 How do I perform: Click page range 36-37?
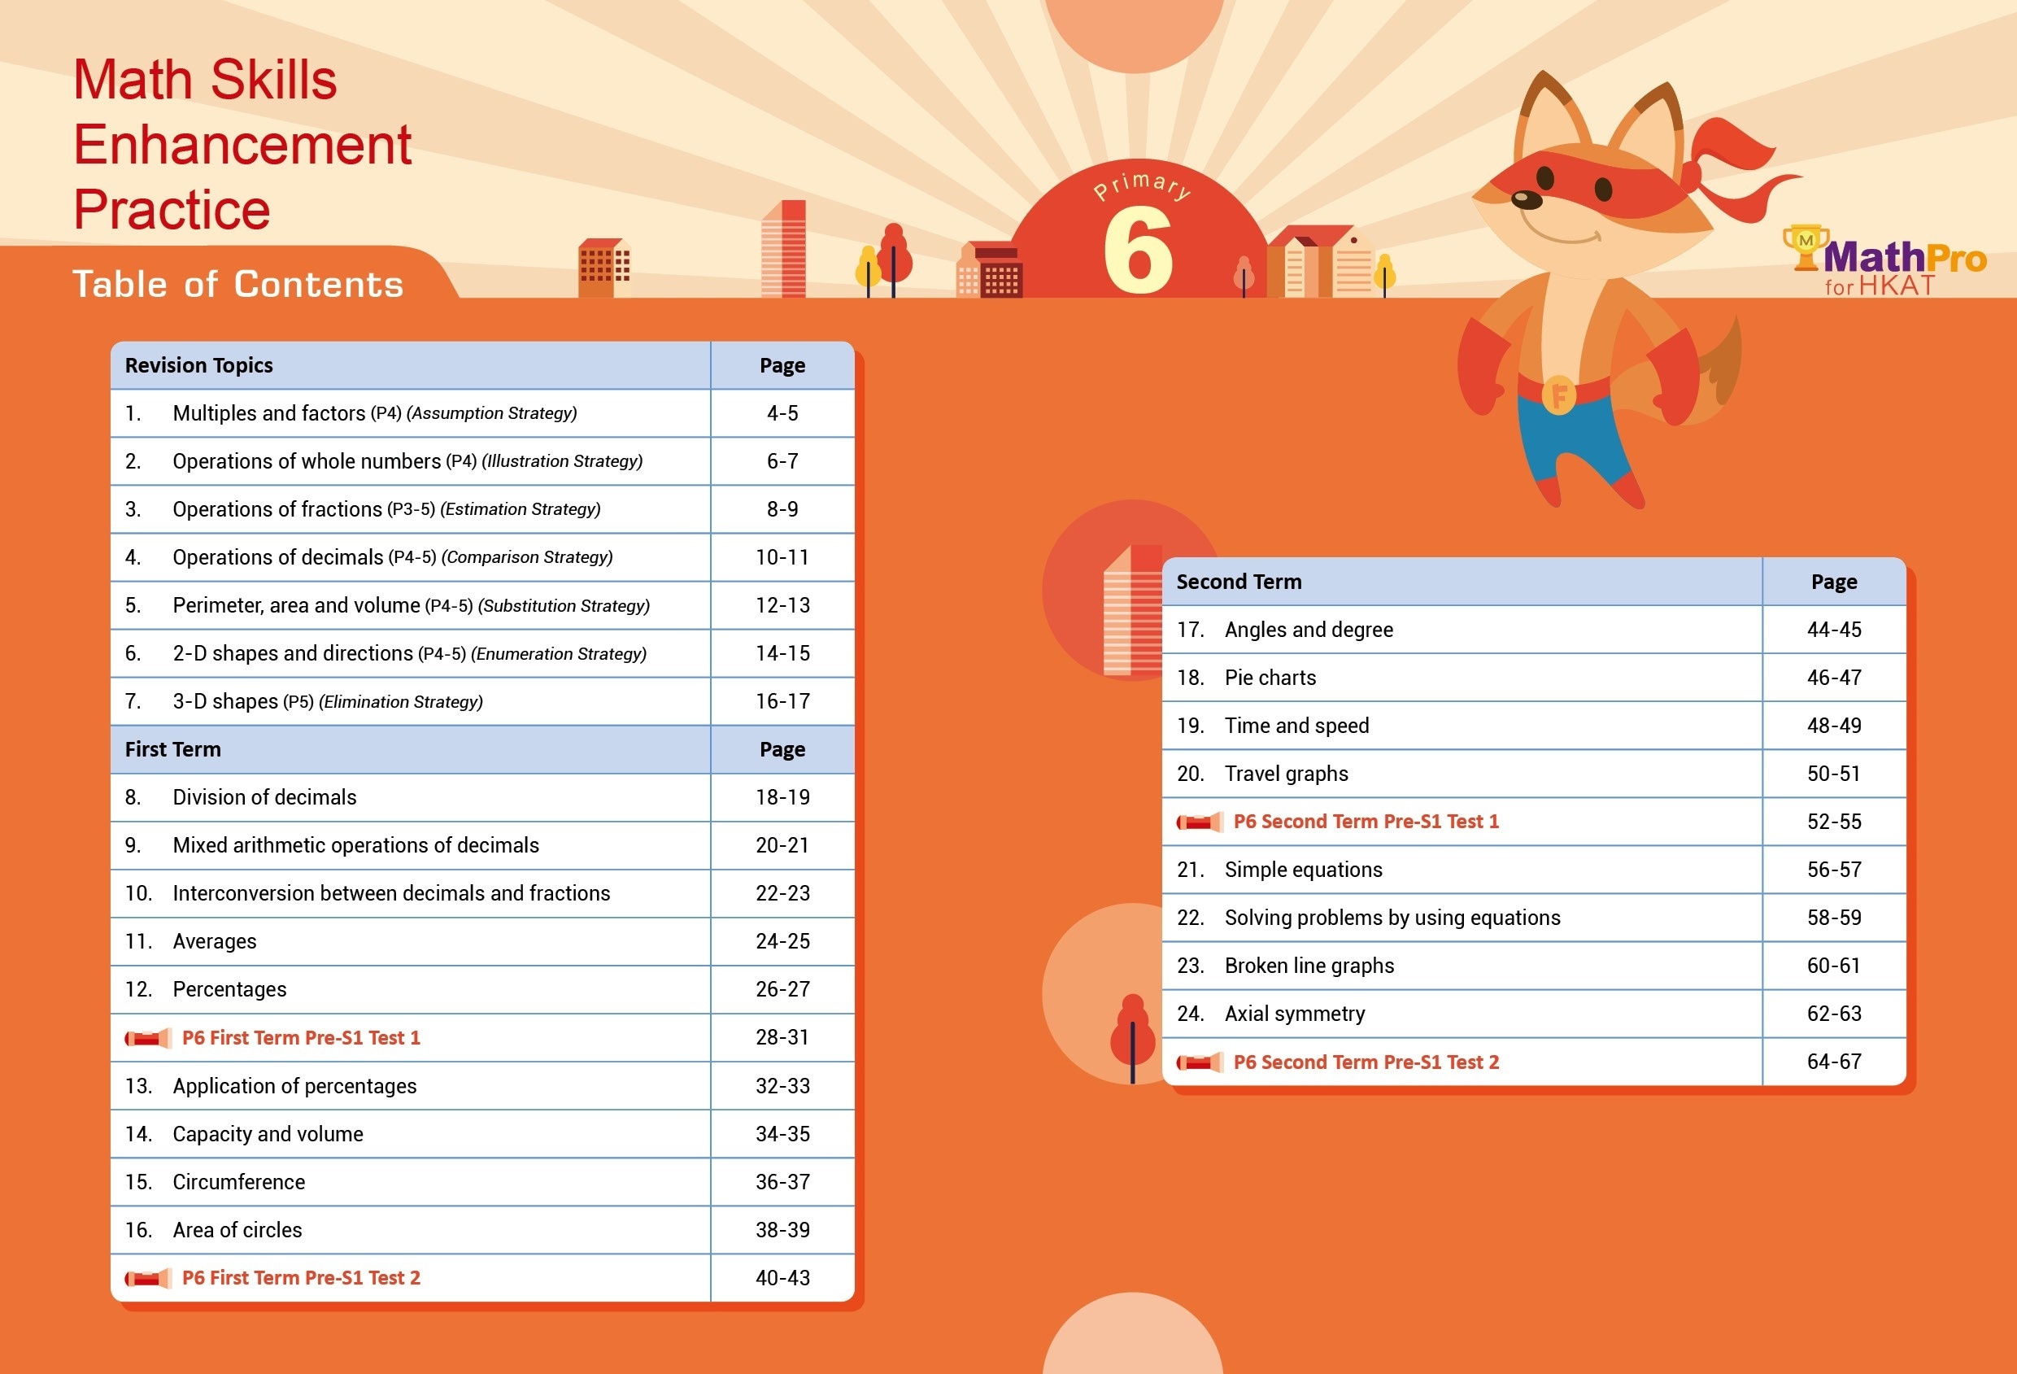coord(782,1182)
